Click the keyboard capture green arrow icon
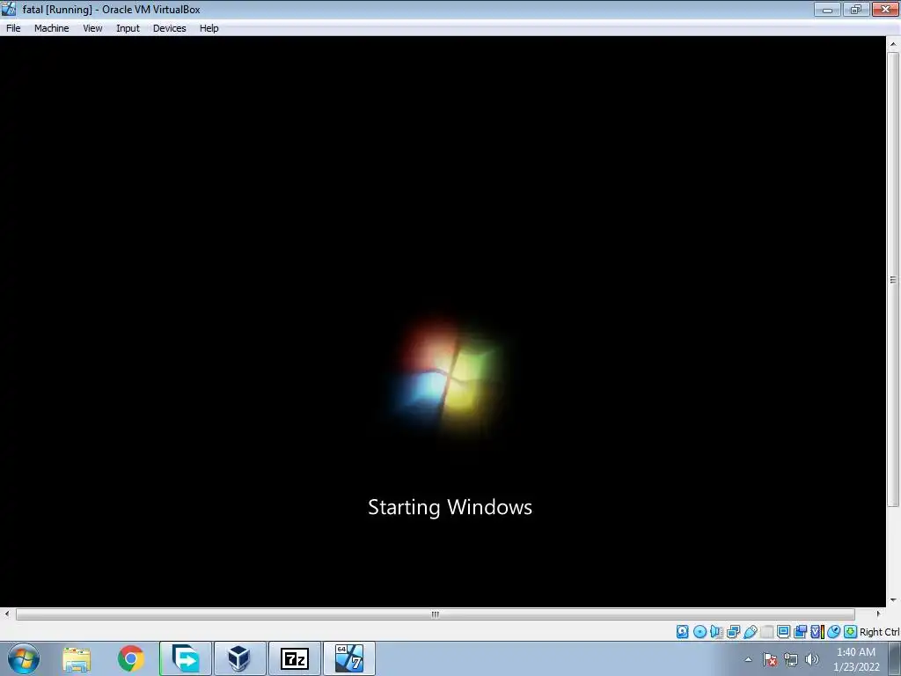 [851, 632]
